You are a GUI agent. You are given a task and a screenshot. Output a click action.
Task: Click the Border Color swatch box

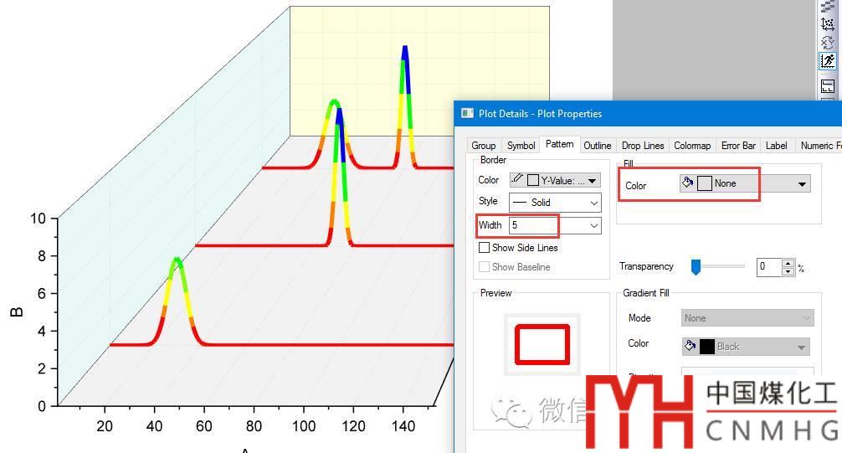coord(532,181)
